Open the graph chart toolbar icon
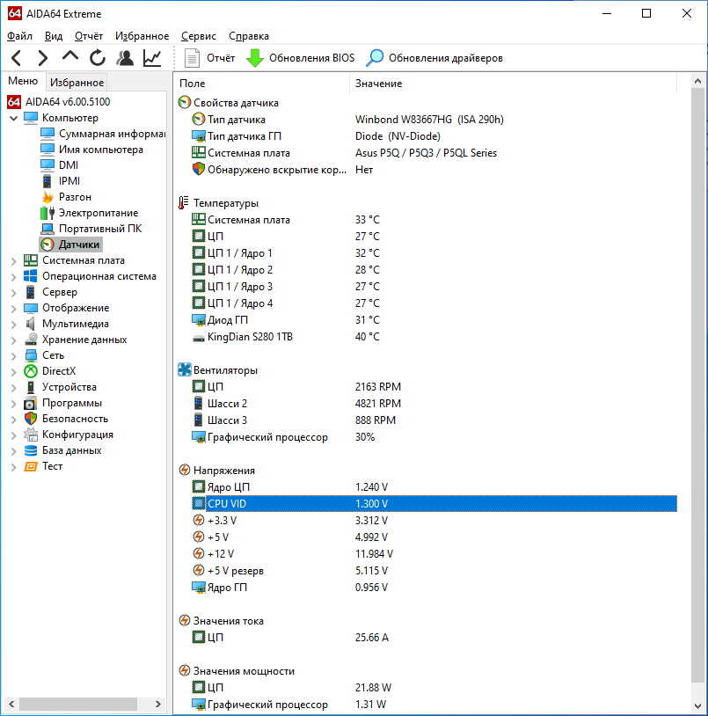The width and height of the screenshot is (708, 716). click(152, 58)
